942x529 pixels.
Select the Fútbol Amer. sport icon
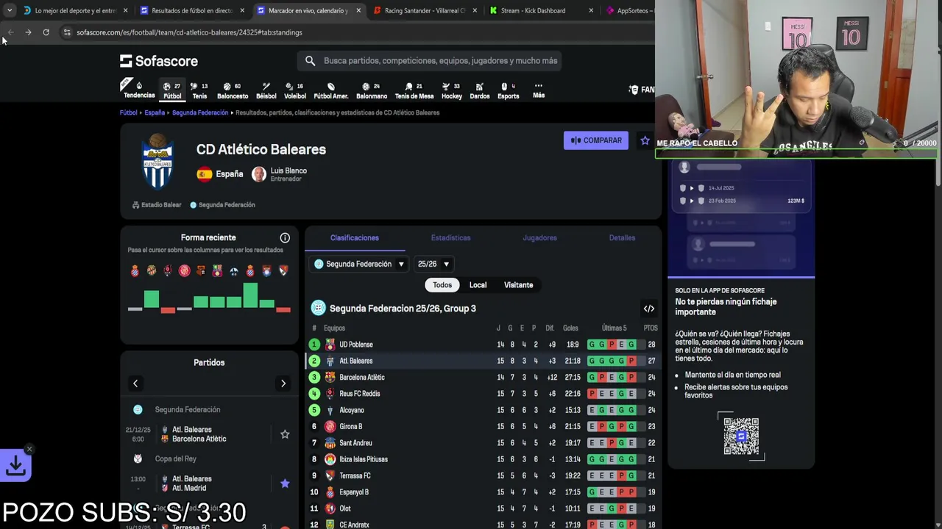point(331,90)
